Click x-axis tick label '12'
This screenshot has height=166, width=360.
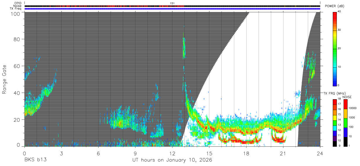click(x=172, y=153)
